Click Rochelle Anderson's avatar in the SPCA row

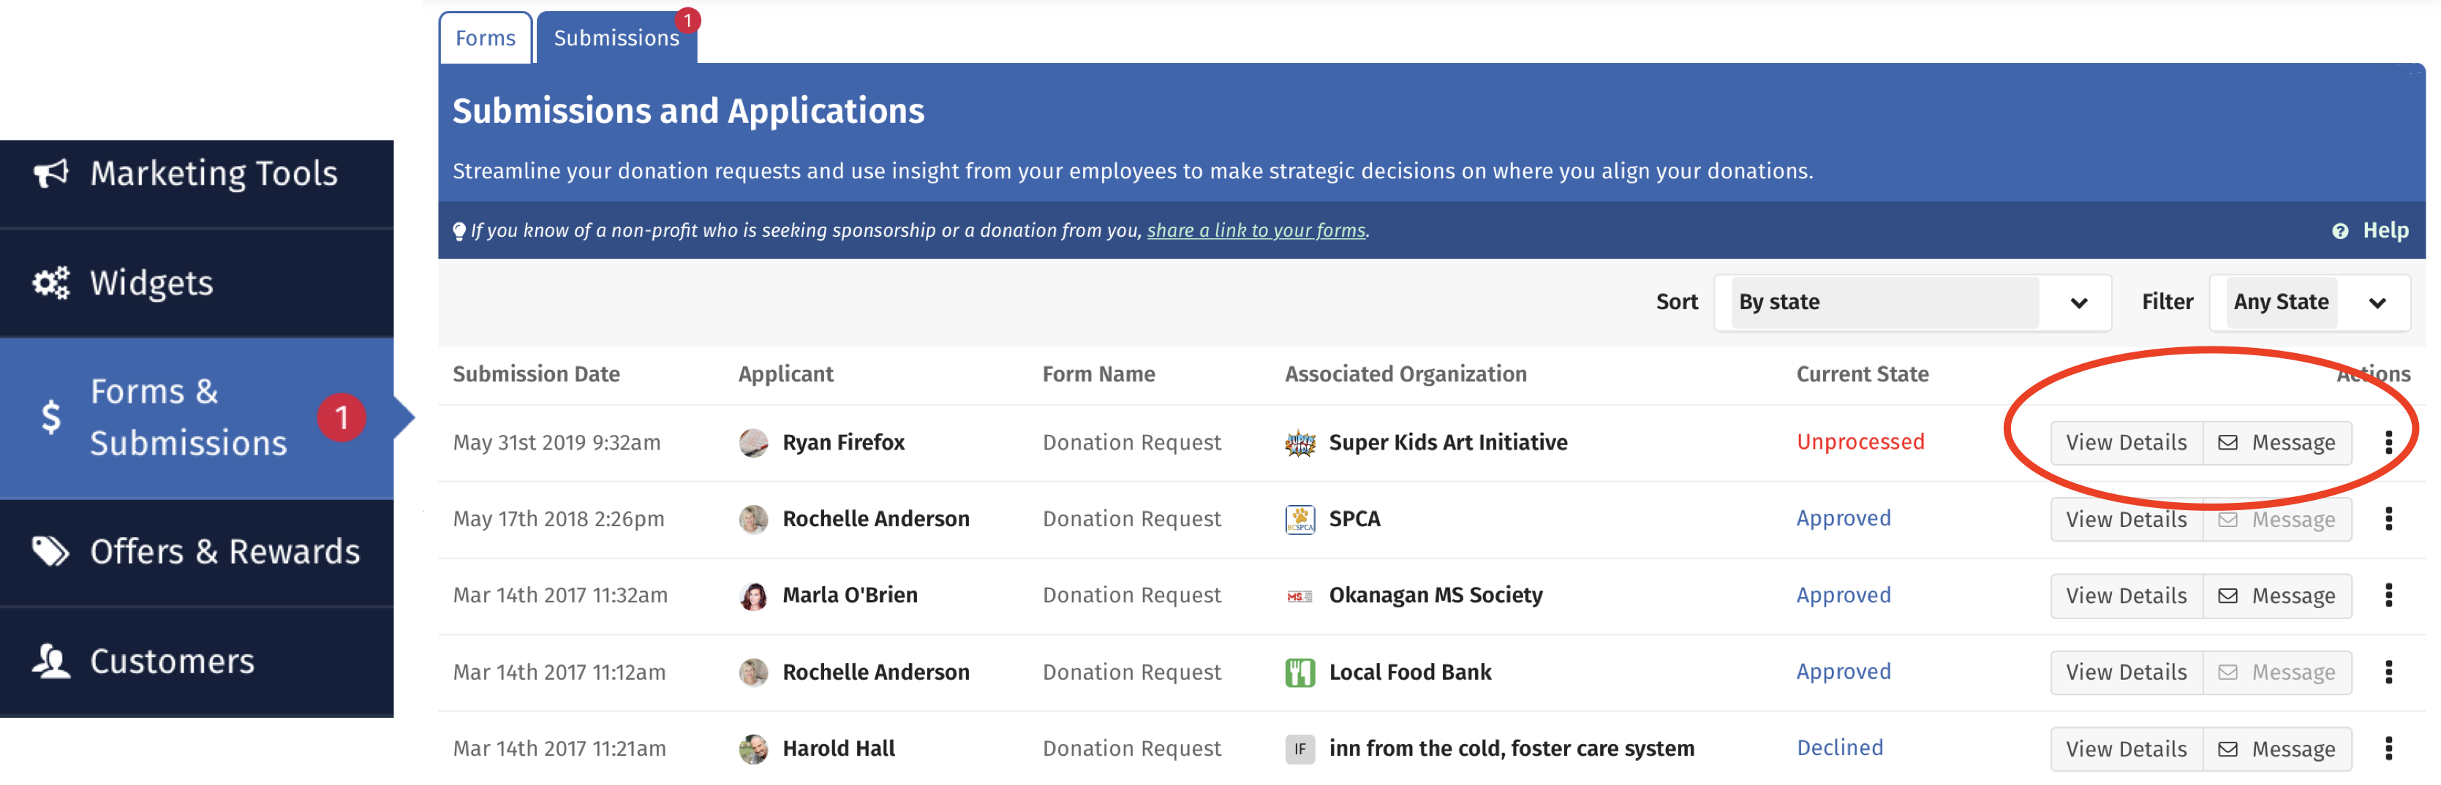pyautogui.click(x=753, y=519)
